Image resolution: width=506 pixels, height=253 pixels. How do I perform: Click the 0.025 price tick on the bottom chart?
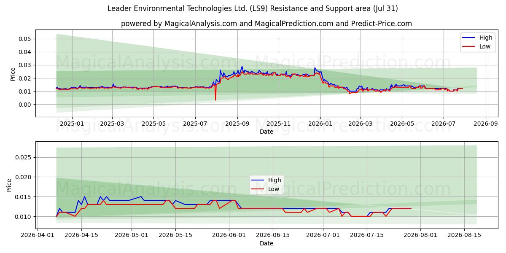[24, 157]
